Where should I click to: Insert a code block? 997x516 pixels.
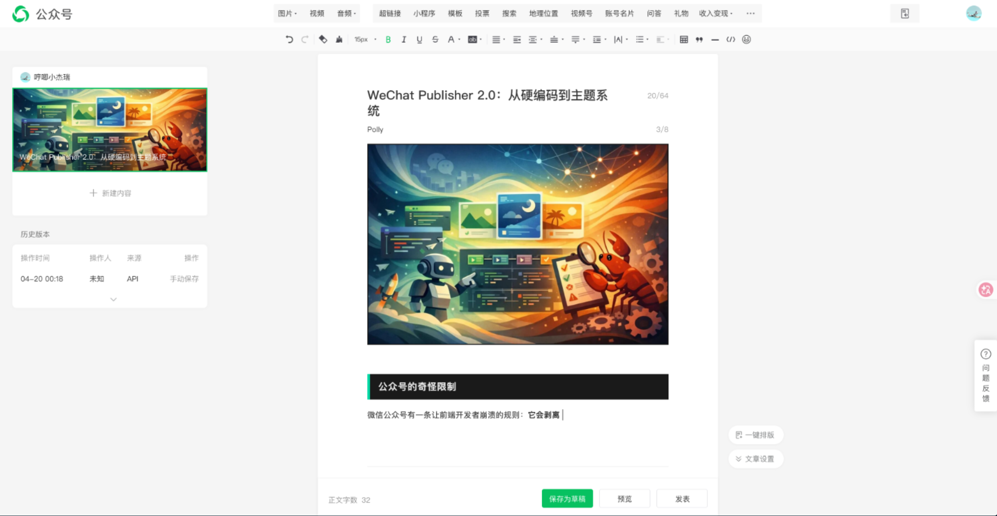click(731, 39)
